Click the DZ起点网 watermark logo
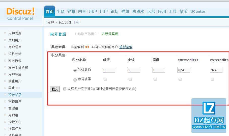The width and height of the screenshot is (229, 136). (209, 116)
